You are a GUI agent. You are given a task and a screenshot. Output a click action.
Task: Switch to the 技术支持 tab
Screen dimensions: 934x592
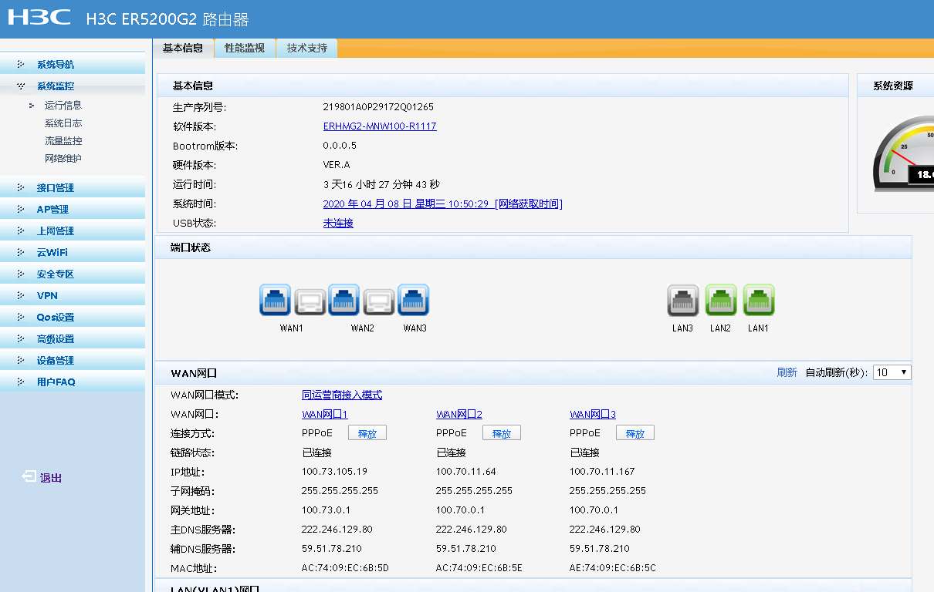[x=307, y=48]
